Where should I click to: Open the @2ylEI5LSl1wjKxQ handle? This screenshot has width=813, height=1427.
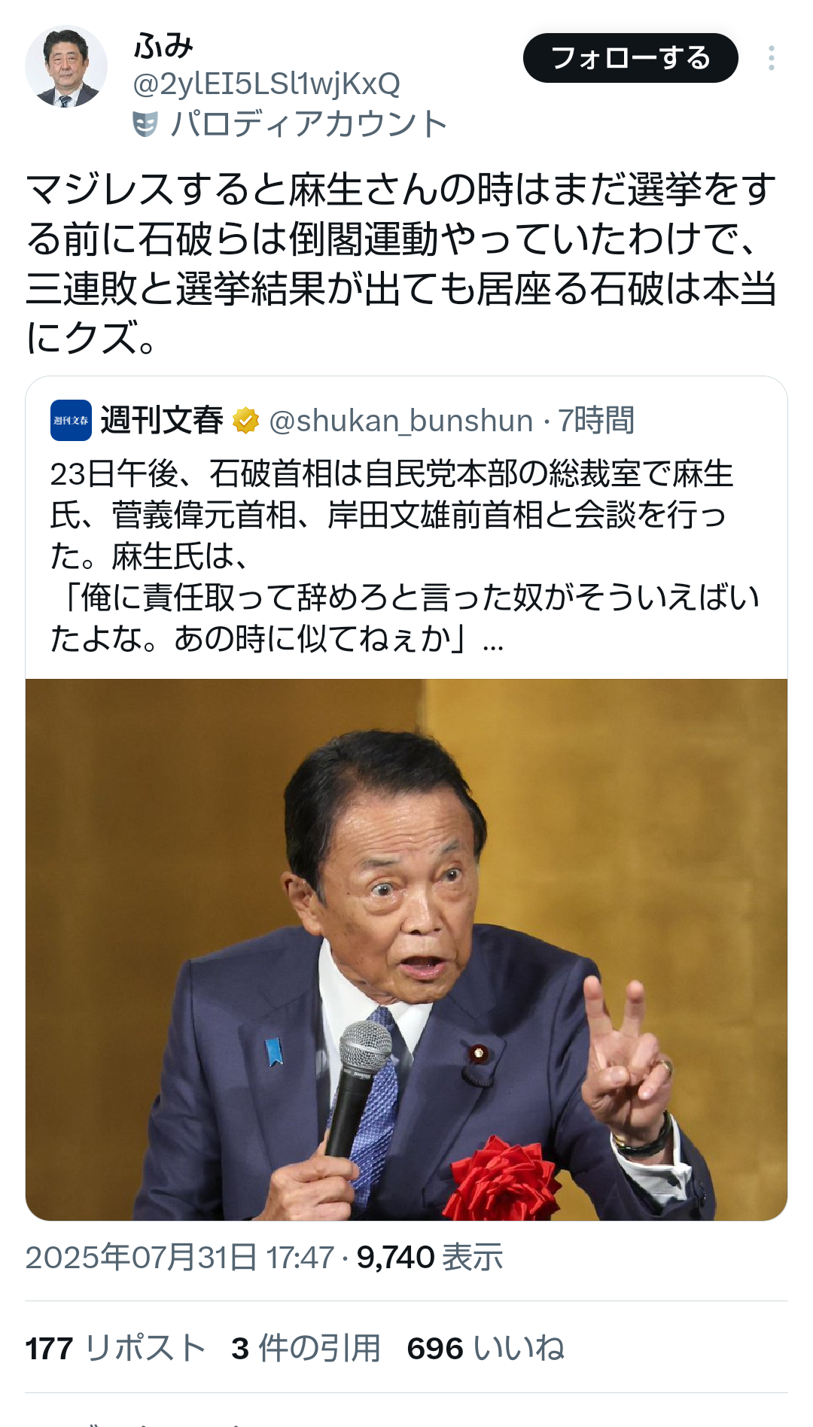(266, 84)
